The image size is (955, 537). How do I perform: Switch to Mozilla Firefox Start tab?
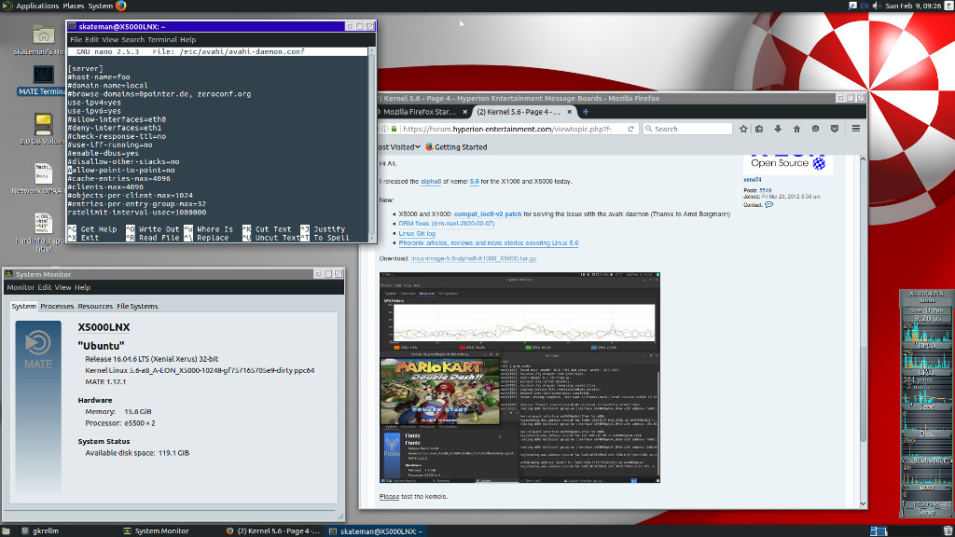coord(419,112)
